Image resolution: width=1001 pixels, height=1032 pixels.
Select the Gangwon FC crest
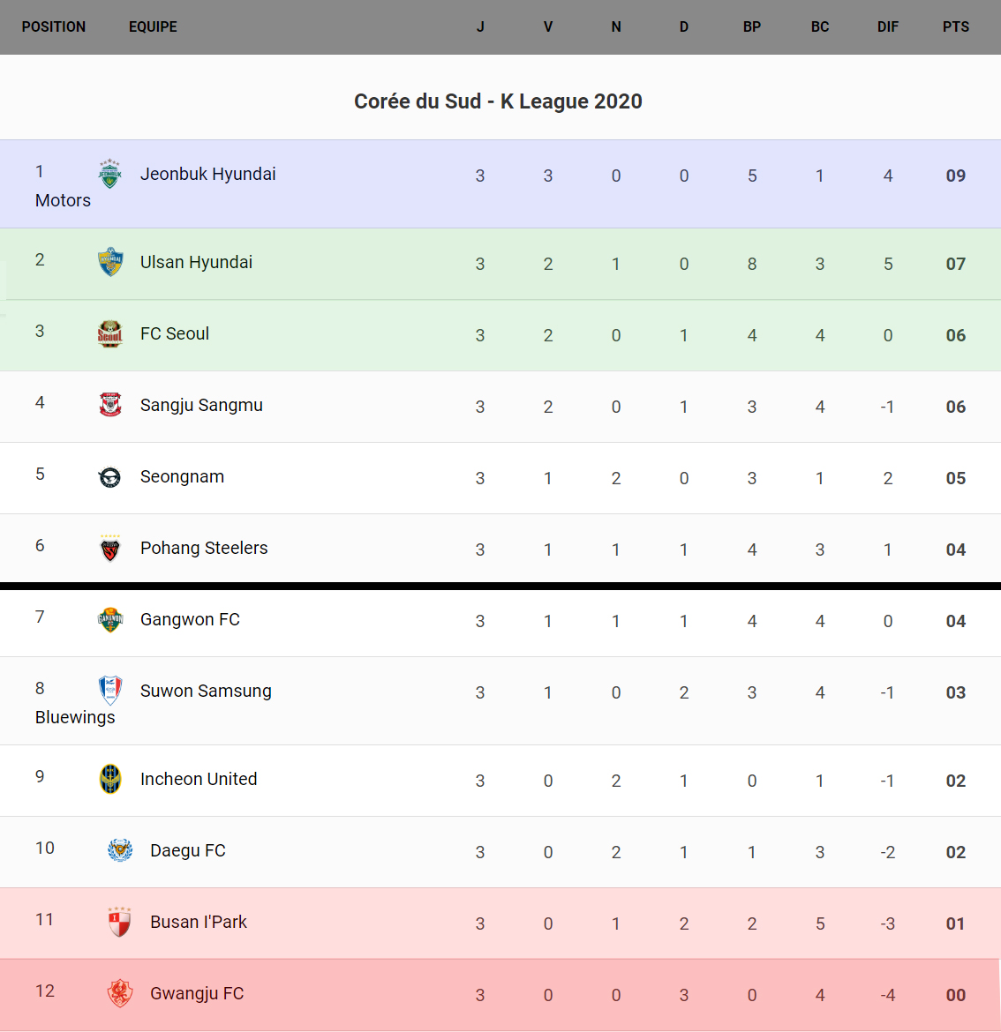pyautogui.click(x=109, y=619)
